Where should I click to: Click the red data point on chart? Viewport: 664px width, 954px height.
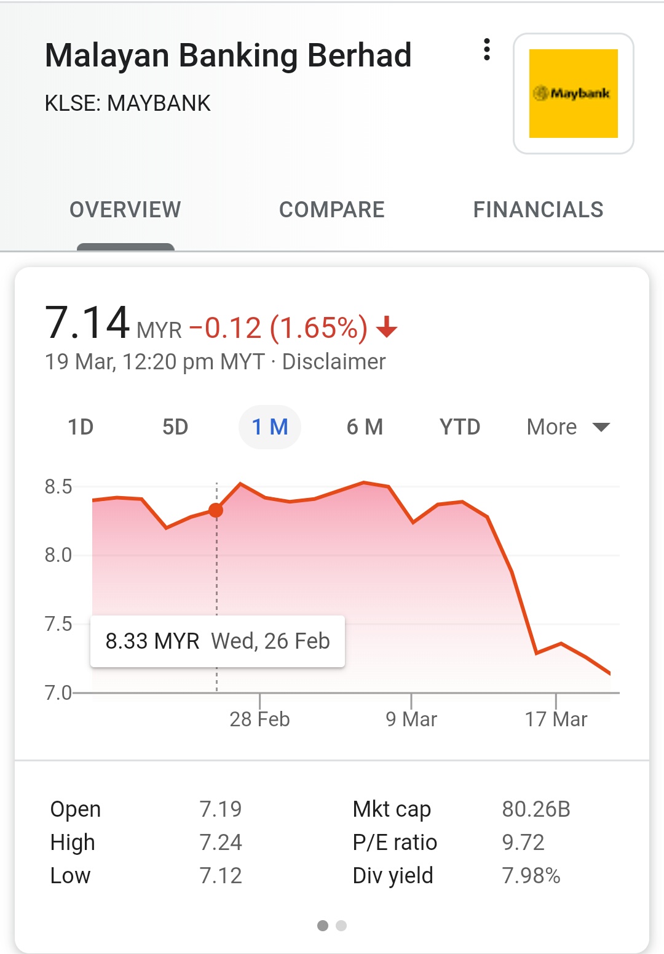(216, 510)
